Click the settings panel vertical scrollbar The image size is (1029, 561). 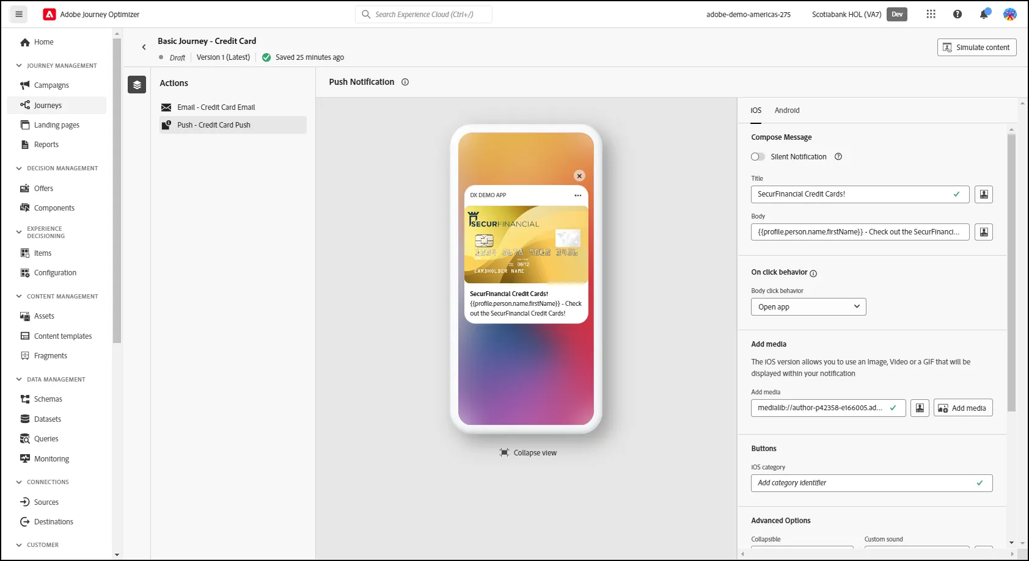point(1011,273)
